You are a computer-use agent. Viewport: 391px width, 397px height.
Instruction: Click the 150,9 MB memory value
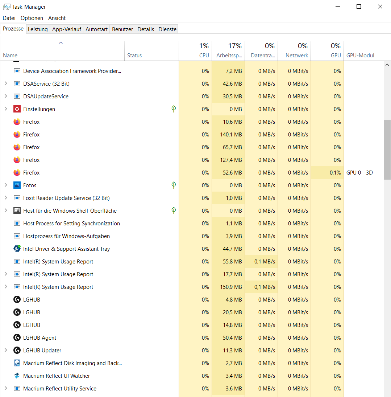pyautogui.click(x=231, y=287)
